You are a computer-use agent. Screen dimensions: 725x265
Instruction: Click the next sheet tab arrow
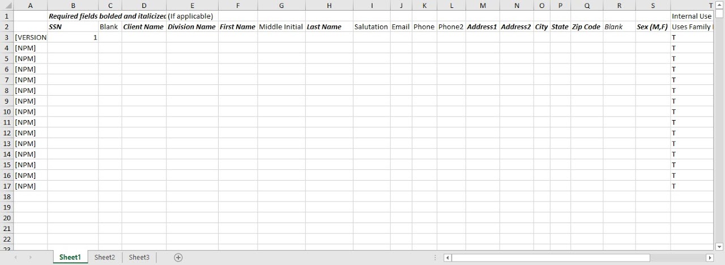[30, 258]
